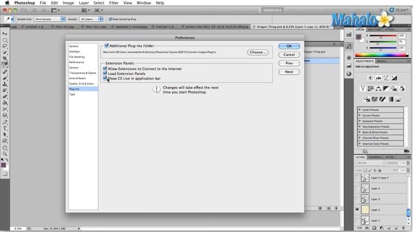The image size is (413, 232).
Task: Click the delete layer trash icon
Action: [x=403, y=228]
